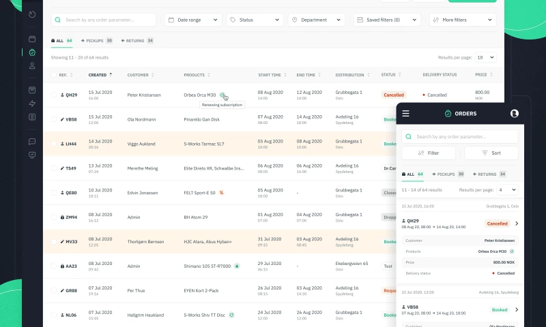
Task: Click the chat bubble icon in sidebar
Action: click(32, 142)
